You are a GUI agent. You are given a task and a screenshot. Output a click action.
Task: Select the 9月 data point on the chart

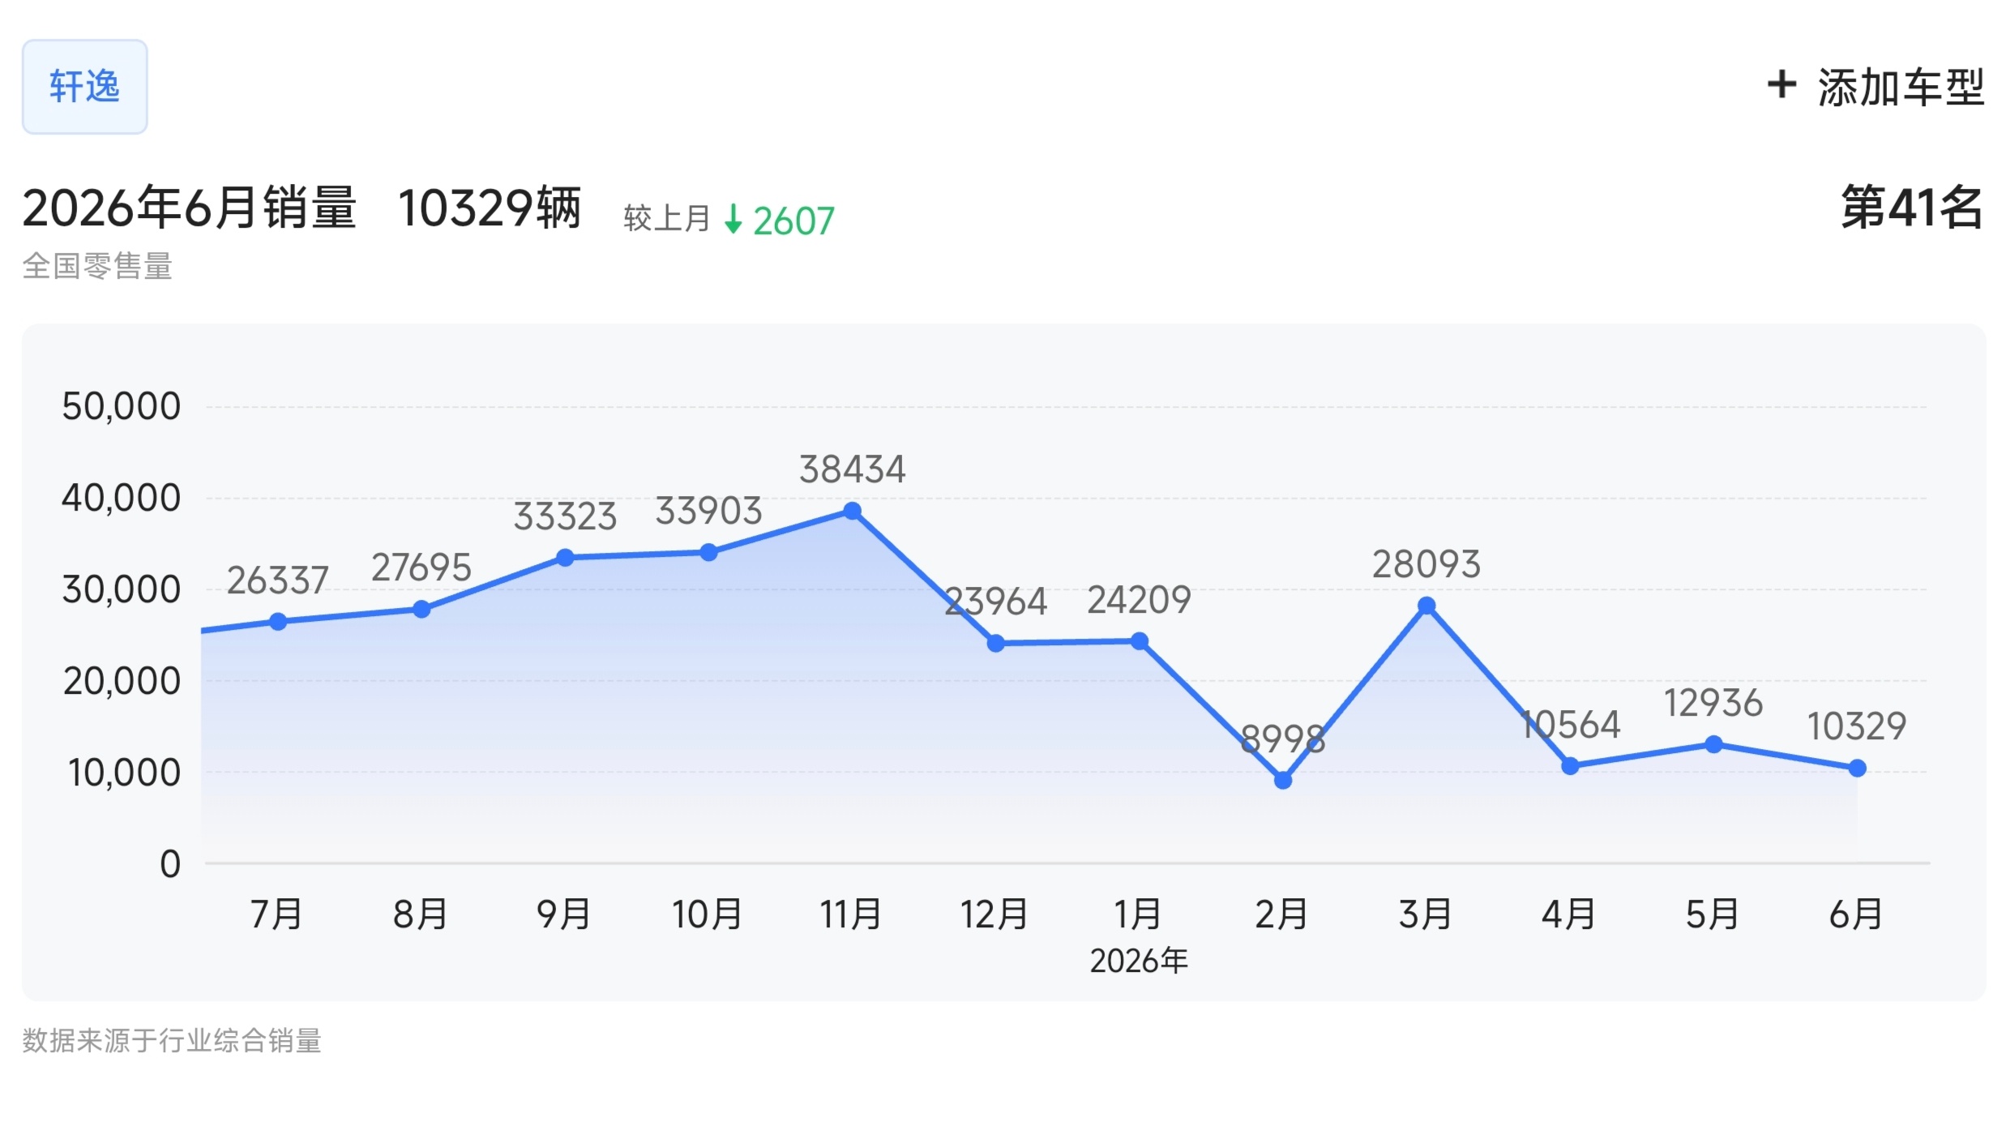(x=566, y=558)
